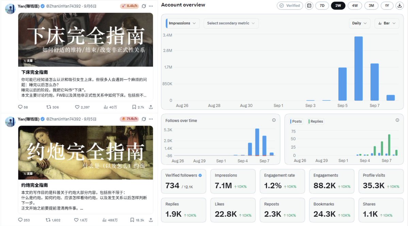Viewport: 408px width, 226px height.
Task: Click verified badge next to Verified followers
Action: (x=200, y=175)
